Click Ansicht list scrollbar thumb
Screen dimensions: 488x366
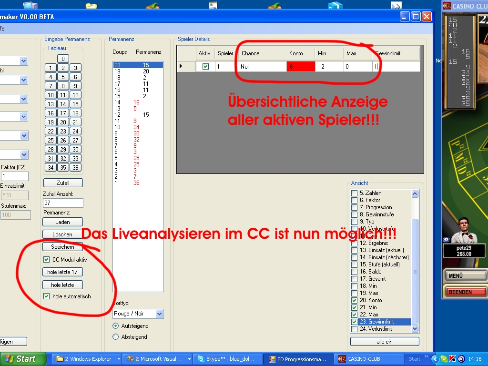(x=415, y=272)
